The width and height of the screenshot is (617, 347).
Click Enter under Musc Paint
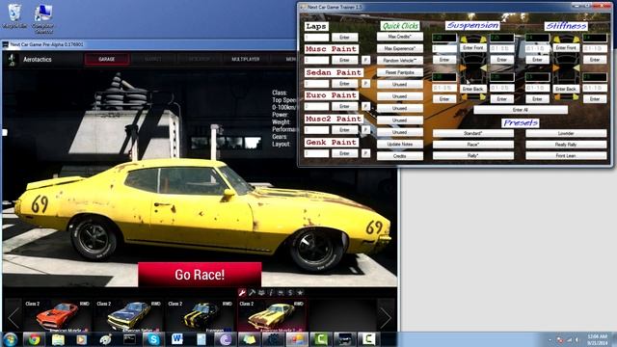[344, 60]
